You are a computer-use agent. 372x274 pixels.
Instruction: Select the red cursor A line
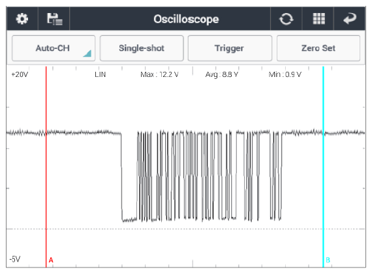[x=46, y=167]
